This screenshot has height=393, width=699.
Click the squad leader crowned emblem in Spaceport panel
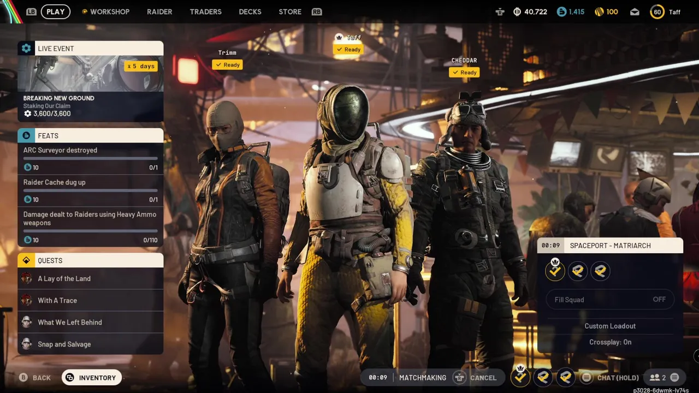coord(555,270)
